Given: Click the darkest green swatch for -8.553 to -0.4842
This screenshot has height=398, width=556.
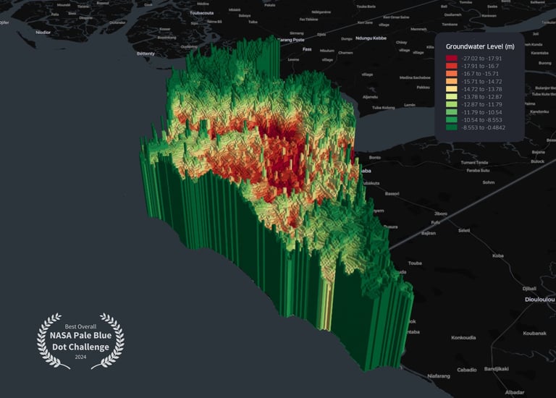Looking at the screenshot, I should click(452, 127).
